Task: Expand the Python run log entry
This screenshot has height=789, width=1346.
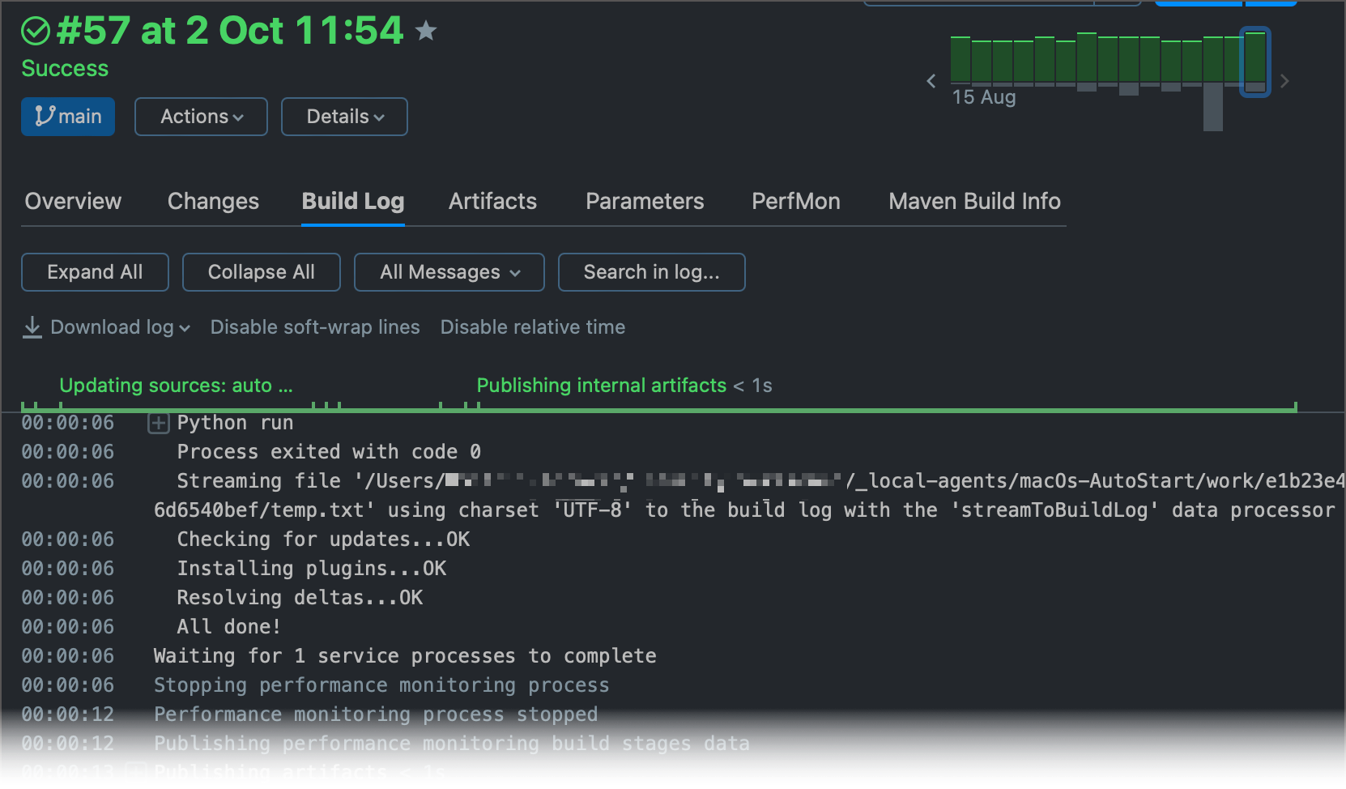Action: coord(159,422)
